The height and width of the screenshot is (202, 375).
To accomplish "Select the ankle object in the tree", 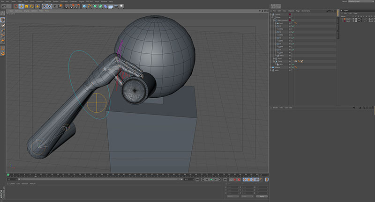I will pos(282,56).
